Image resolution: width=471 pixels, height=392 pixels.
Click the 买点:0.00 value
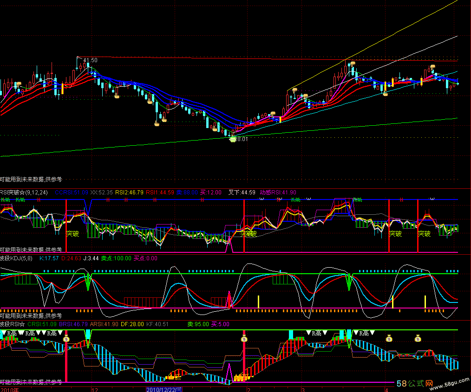145,258
